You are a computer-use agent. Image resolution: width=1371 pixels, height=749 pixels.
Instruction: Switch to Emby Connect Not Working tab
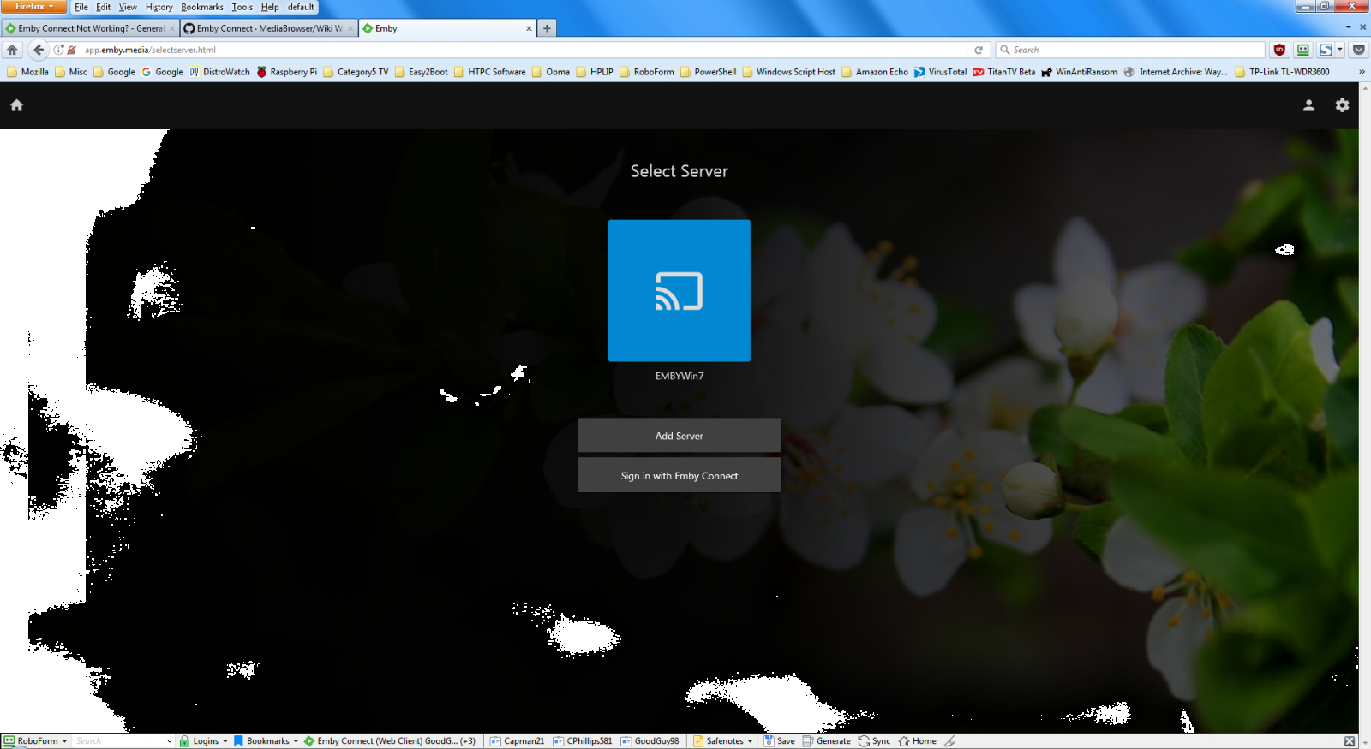[x=90, y=28]
